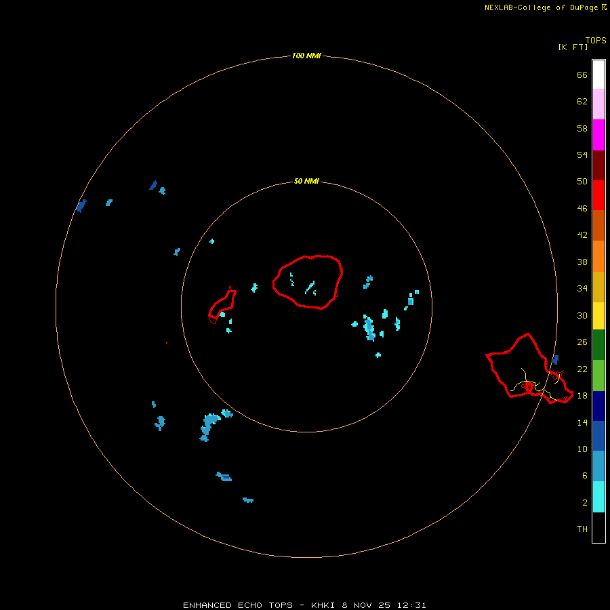610x610 pixels.
Task: Click the cyan 10 K FT legend swatch
Action: 598,497
